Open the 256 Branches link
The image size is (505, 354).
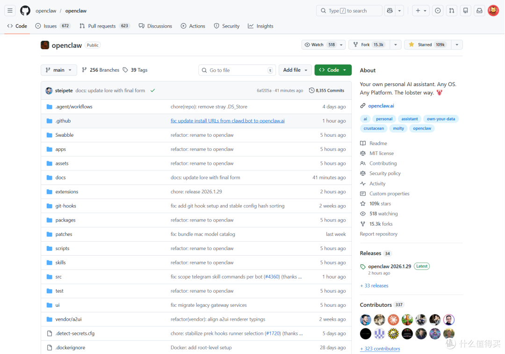(x=101, y=70)
